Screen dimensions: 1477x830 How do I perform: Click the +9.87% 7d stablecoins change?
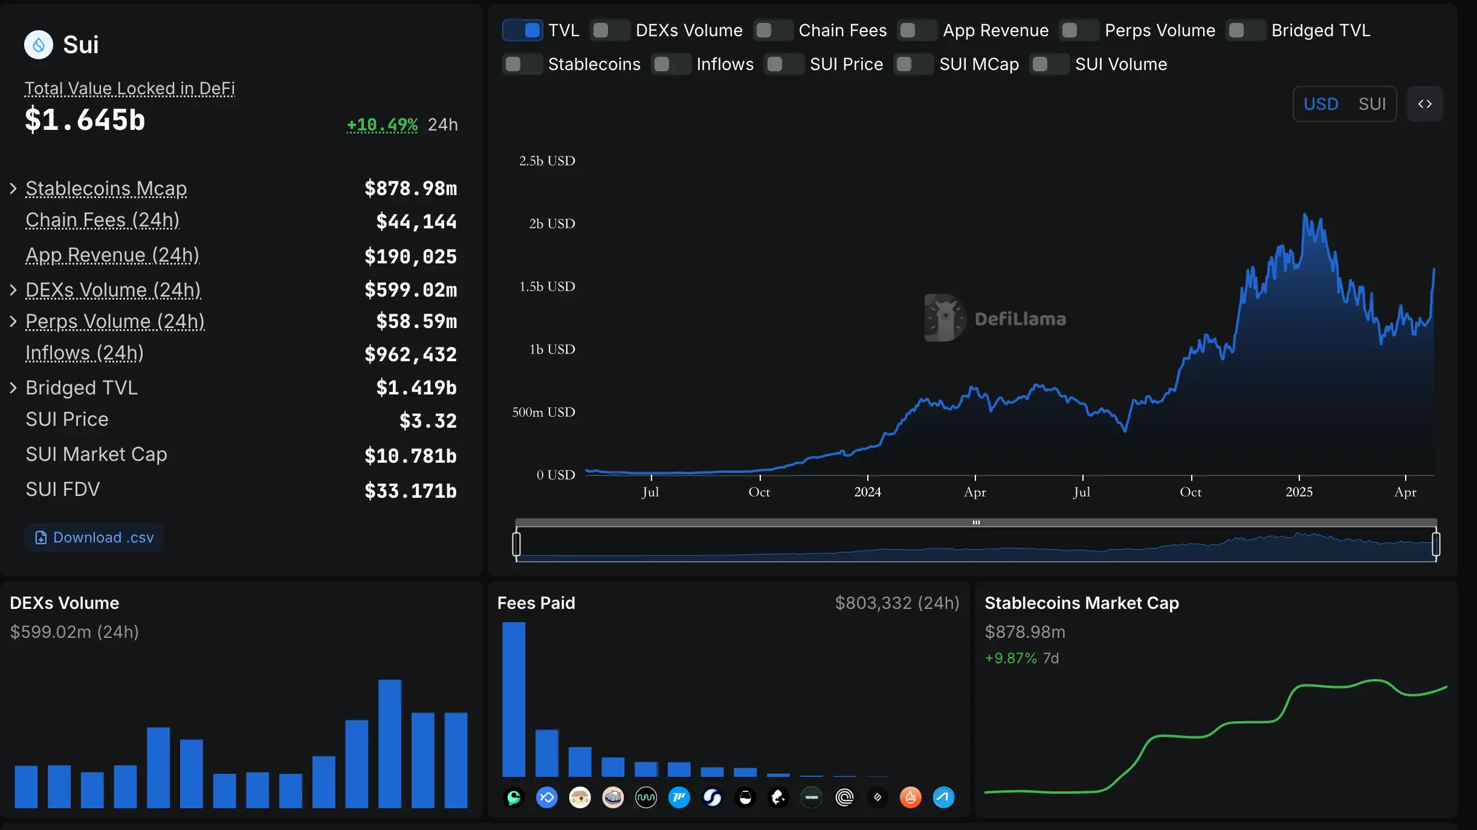click(x=1022, y=658)
